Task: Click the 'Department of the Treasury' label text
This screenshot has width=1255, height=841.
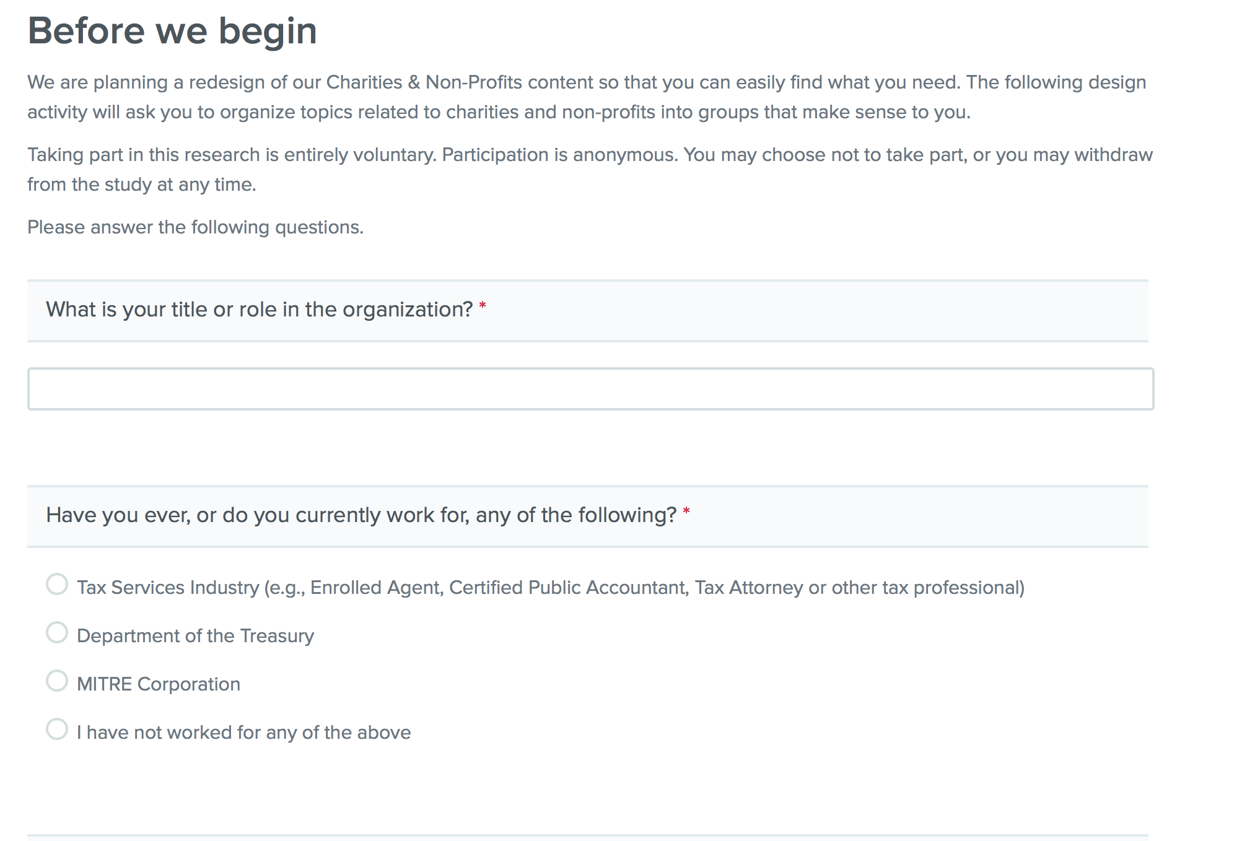Action: [x=195, y=636]
